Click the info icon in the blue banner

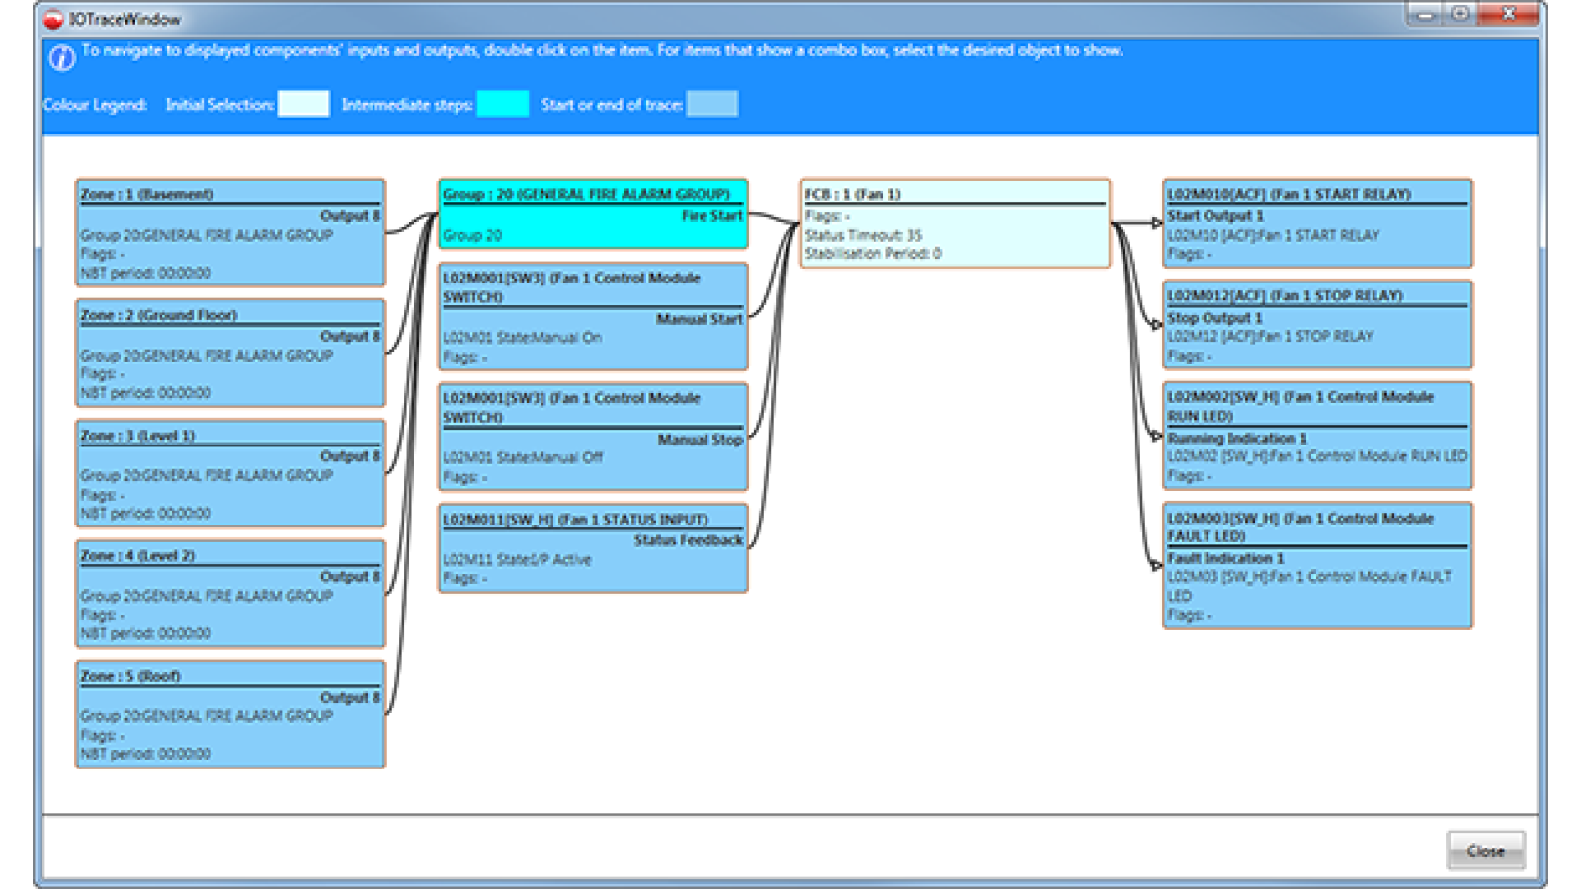61,58
